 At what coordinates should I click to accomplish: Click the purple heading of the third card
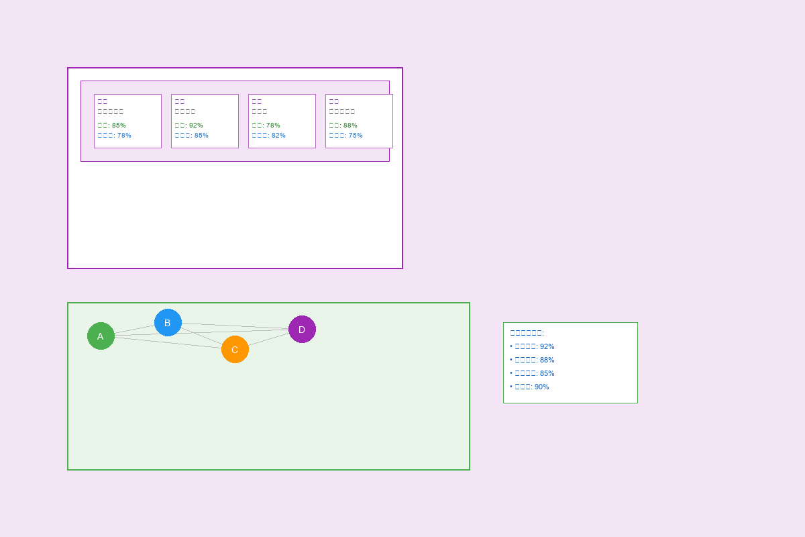[x=257, y=102]
